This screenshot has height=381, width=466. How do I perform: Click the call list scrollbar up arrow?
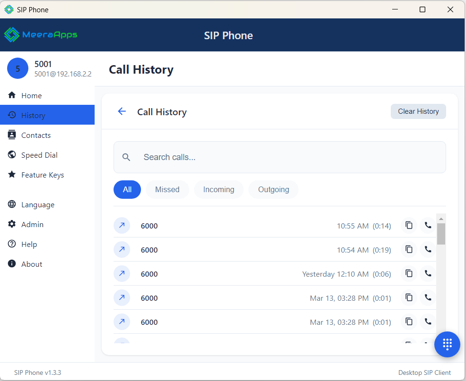(x=441, y=219)
